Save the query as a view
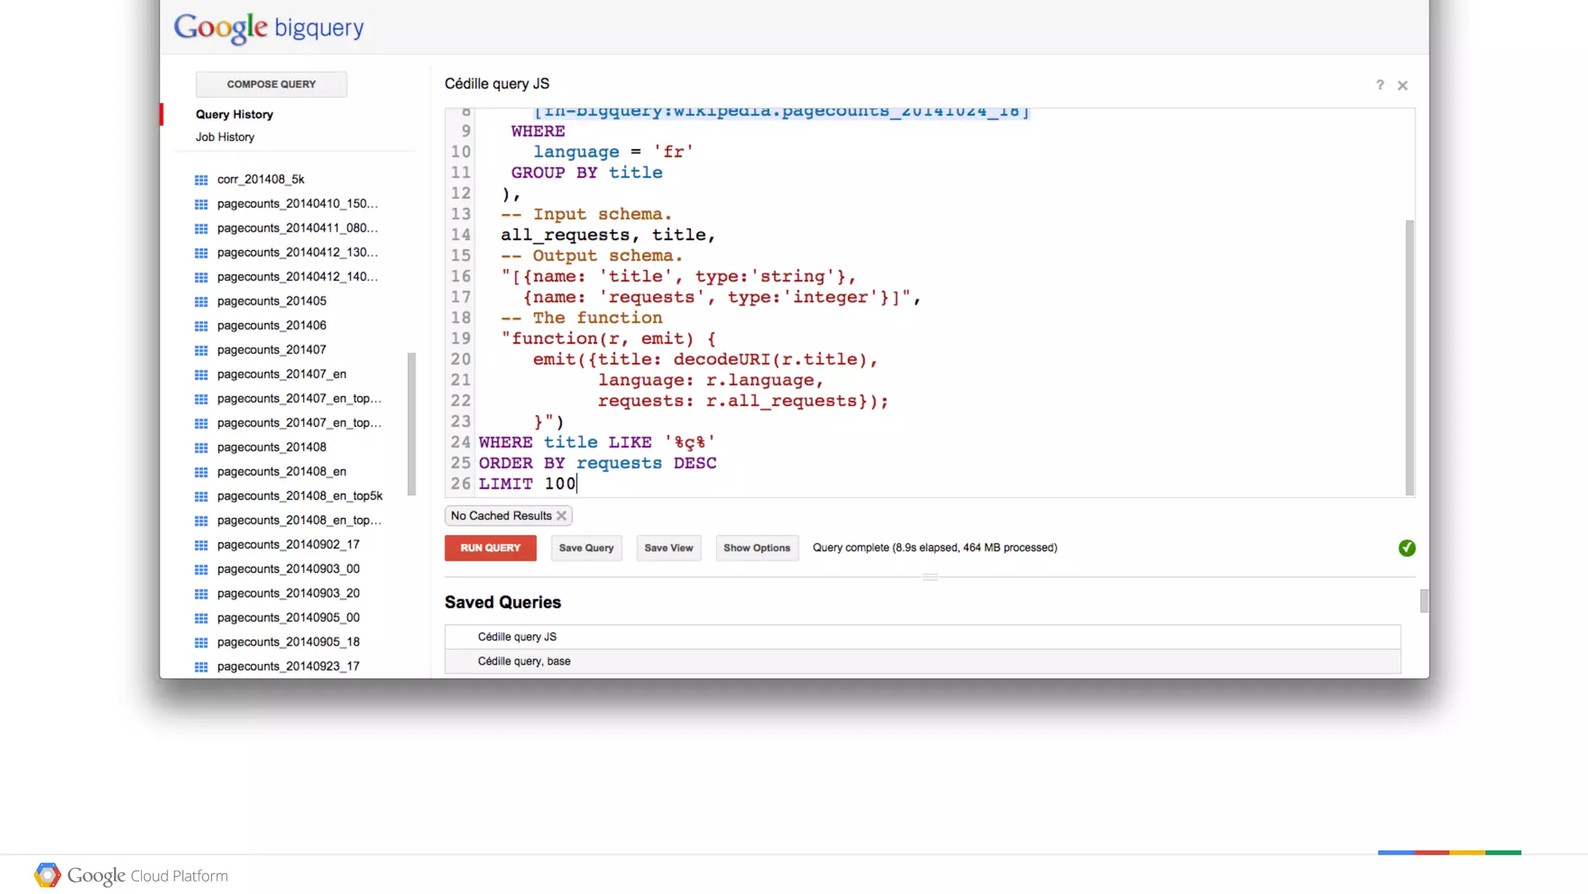 [x=668, y=548]
